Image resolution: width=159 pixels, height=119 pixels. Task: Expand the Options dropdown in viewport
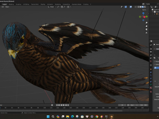point(145,10)
